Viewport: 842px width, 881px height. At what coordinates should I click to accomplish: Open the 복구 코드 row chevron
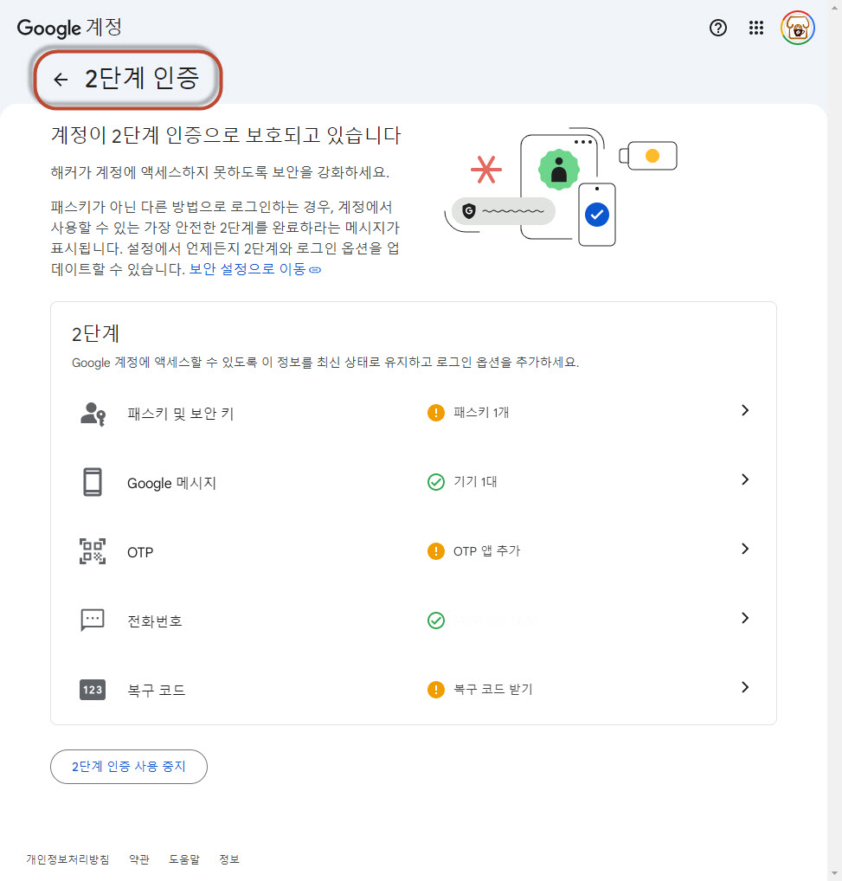click(x=744, y=688)
